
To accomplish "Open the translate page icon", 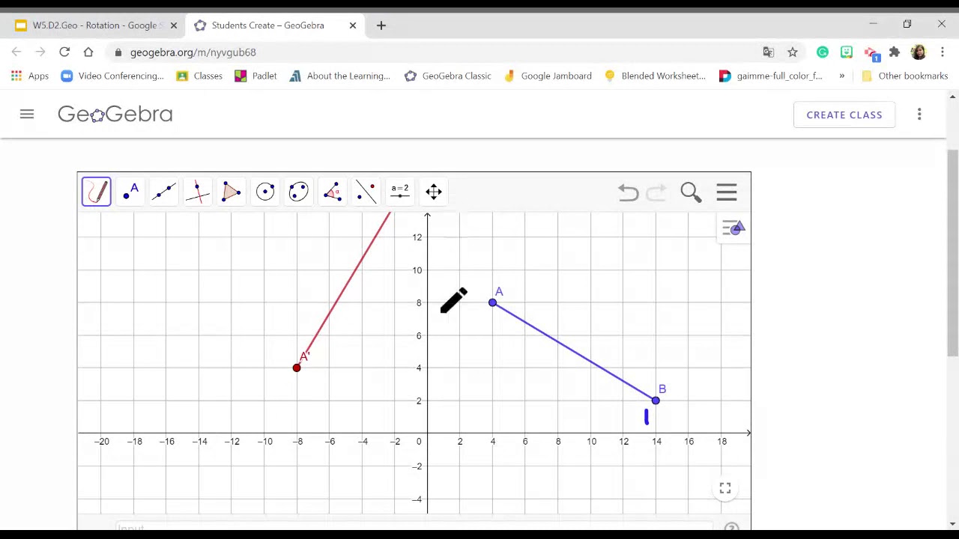I will tap(768, 52).
